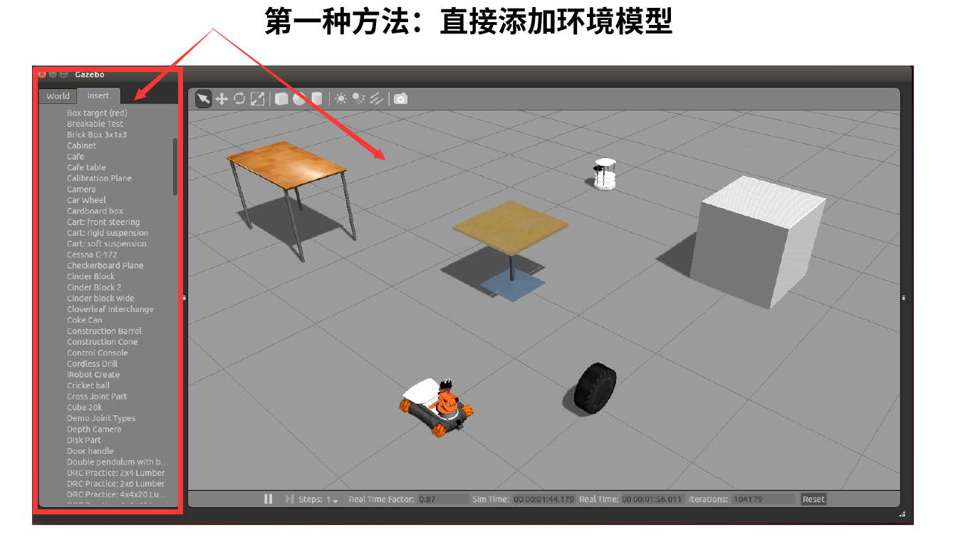This screenshot has height=540, width=958.
Task: Activate the rotate mode tool
Action: [x=240, y=98]
